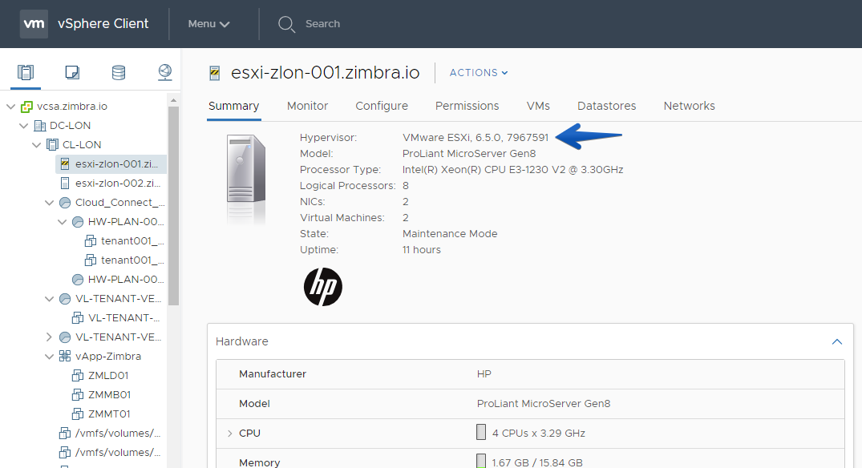Open the VMs and Templates view icon
This screenshot has height=468, width=862.
72,72
